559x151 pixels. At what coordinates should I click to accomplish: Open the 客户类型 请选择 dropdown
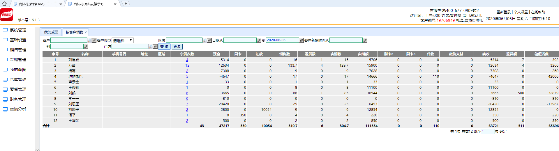123,40
